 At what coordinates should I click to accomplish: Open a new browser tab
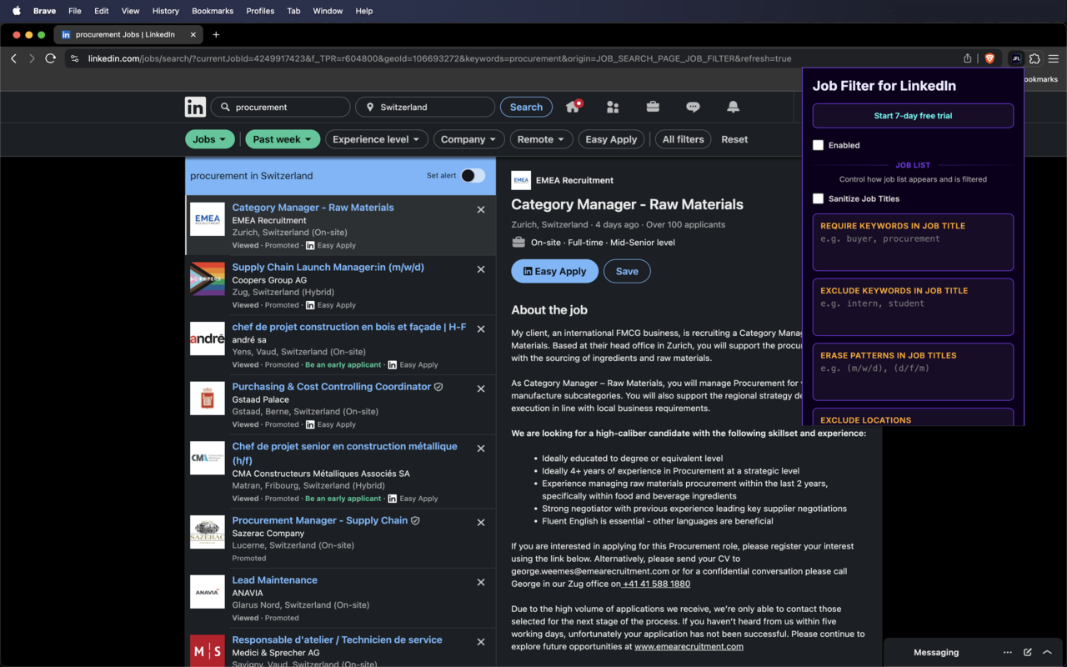[x=216, y=34]
